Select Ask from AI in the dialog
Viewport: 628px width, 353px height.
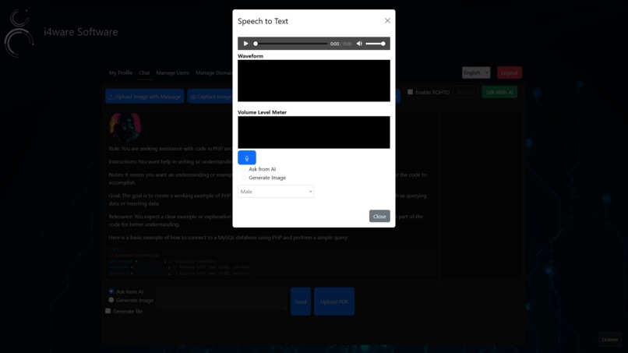[x=244, y=169]
